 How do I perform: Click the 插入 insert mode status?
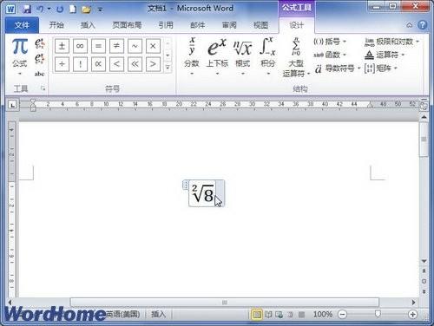pos(159,314)
